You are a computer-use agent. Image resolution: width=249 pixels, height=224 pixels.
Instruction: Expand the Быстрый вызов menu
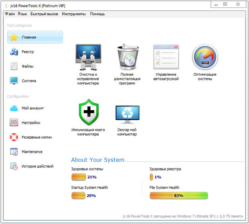click(x=44, y=14)
